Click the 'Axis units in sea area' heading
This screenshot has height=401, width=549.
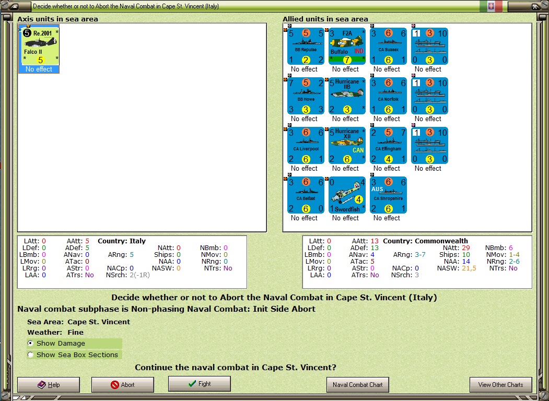(x=58, y=19)
